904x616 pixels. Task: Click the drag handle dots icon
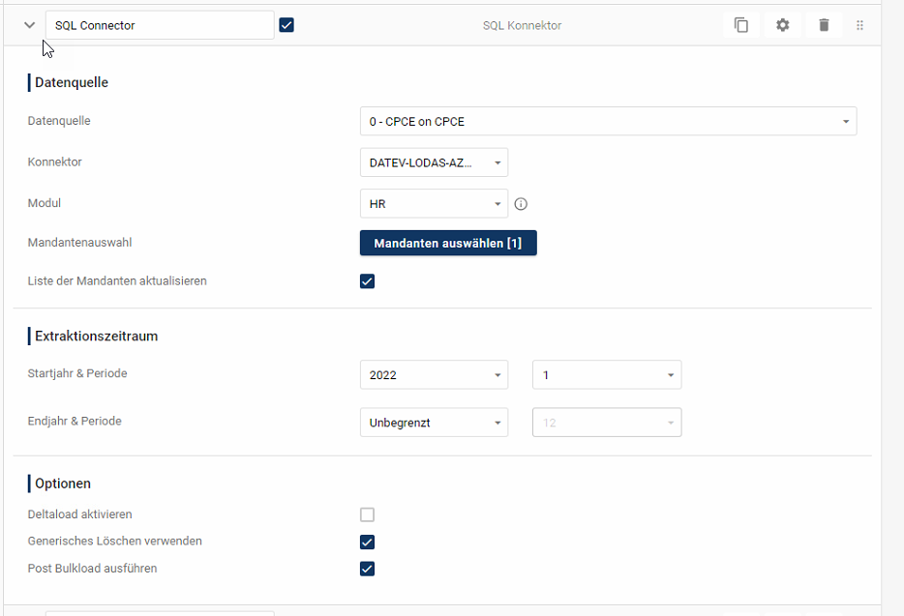pyautogui.click(x=859, y=25)
